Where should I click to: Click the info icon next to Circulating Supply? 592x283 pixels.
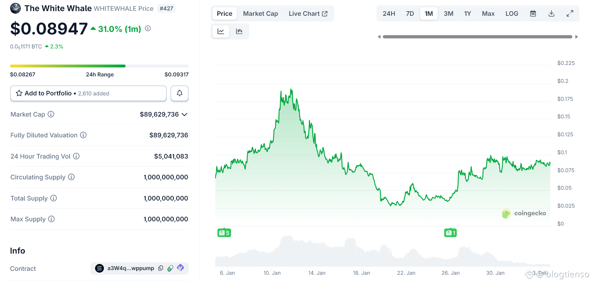71,177
